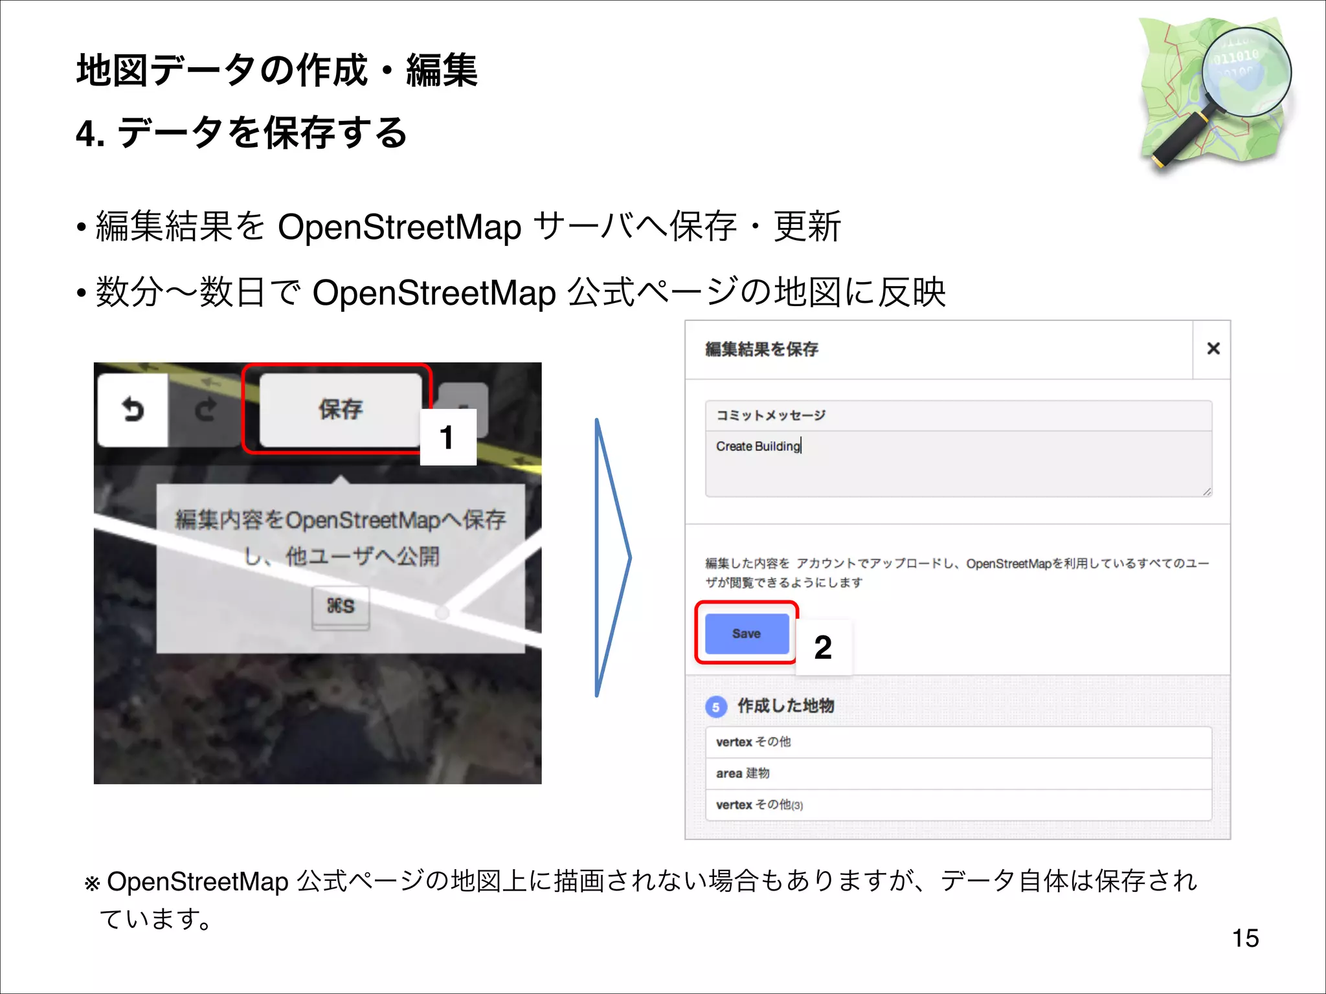Click the 編集結果を保存 panel title
This screenshot has width=1326, height=994.
[761, 349]
